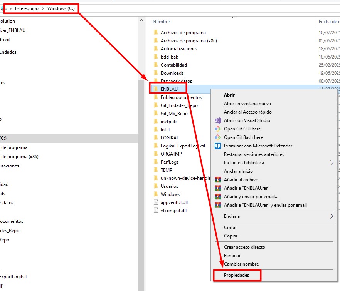The image size is (340, 291).
Task: Select Crear acceso directo
Action: [244, 247]
